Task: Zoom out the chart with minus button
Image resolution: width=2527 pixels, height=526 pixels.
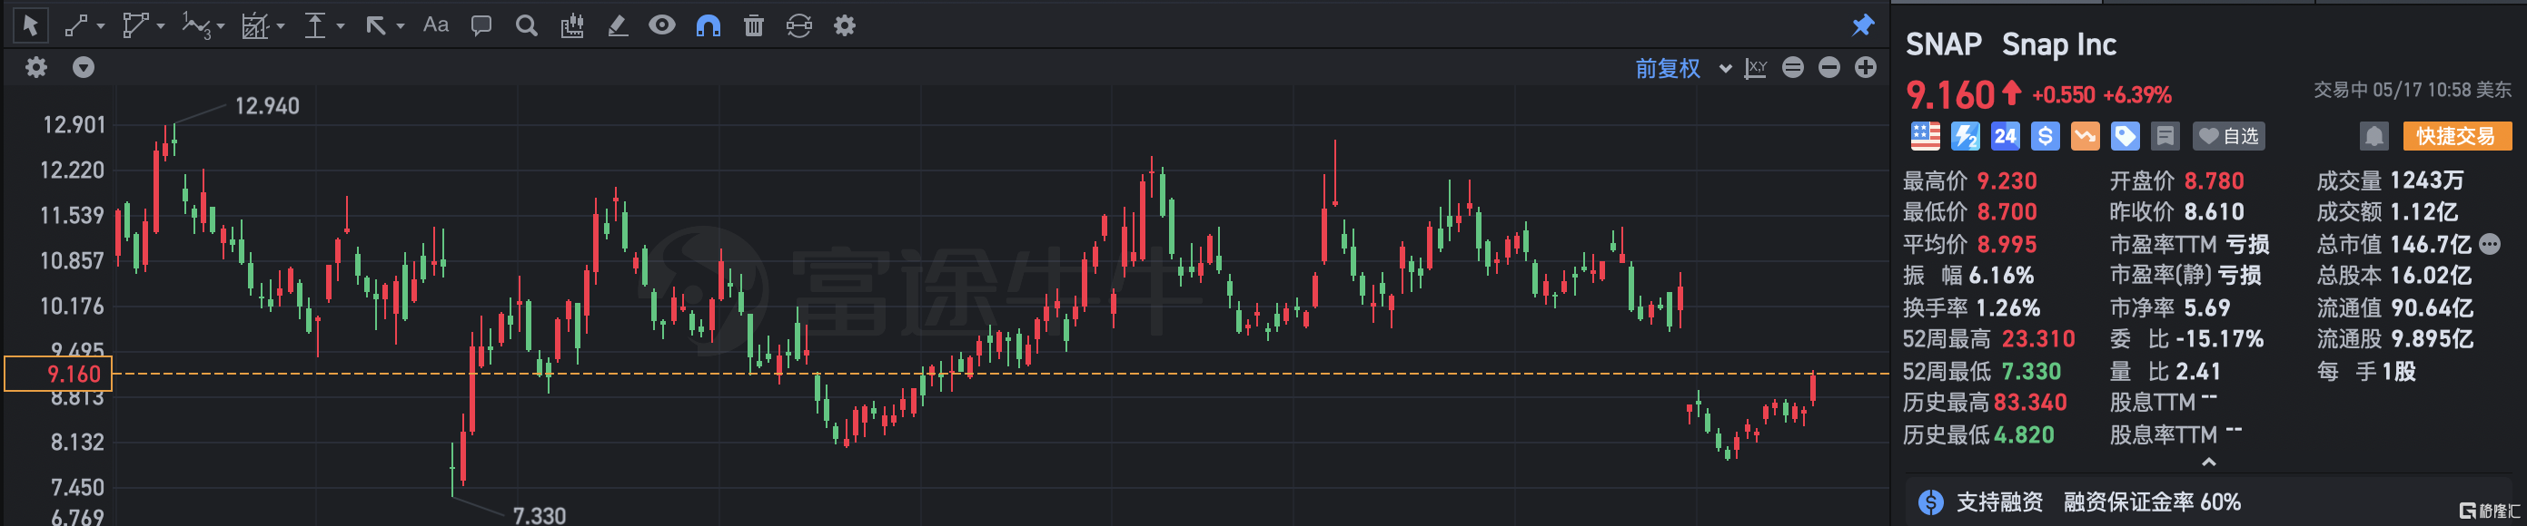Action: [1829, 68]
